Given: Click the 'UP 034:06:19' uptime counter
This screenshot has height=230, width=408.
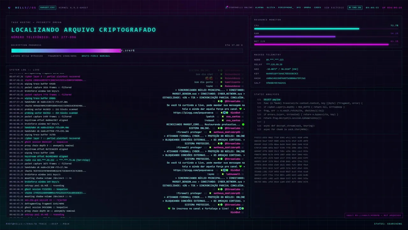Looking at the screenshot, I should pos(392,7).
